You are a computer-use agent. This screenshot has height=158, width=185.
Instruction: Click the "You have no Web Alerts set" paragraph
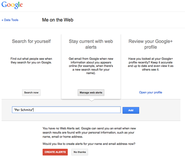point(89,133)
